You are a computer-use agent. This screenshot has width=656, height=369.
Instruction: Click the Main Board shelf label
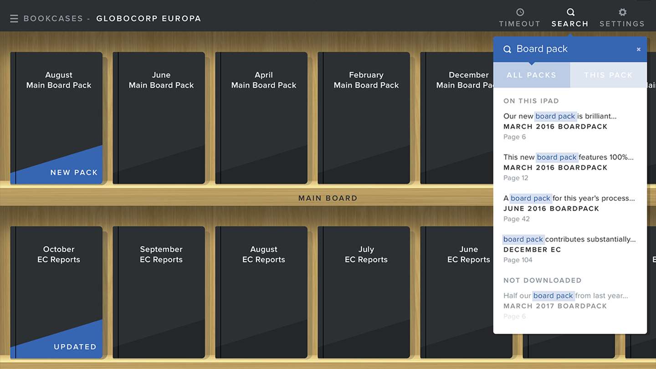point(328,198)
